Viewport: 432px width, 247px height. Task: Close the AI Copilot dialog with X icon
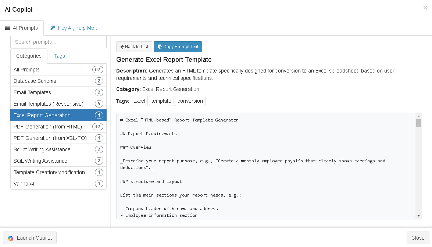coord(425,8)
